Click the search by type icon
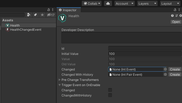The image size is (182, 103). point(29,15)
